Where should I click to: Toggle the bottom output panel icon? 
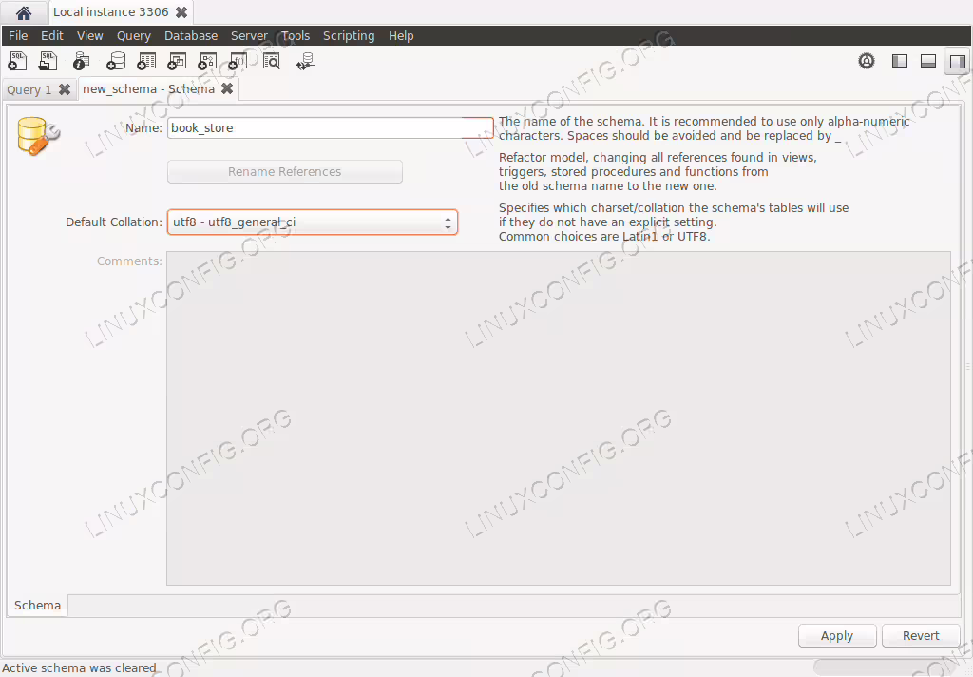(927, 61)
